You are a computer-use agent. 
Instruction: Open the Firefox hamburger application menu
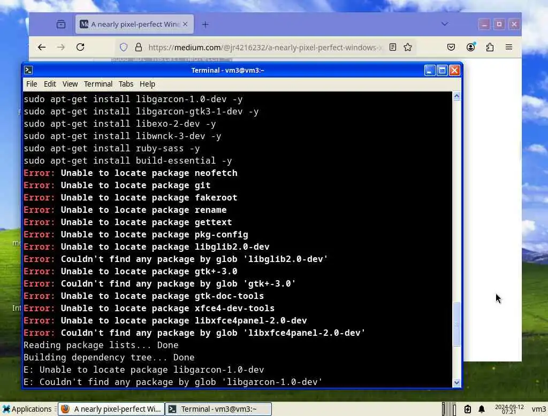tap(509, 47)
